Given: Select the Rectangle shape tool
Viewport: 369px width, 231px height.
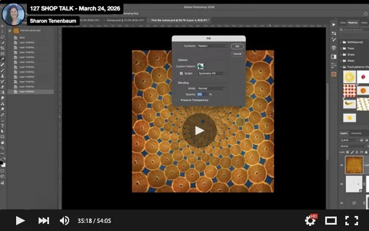Looking at the screenshot, I should (2, 137).
